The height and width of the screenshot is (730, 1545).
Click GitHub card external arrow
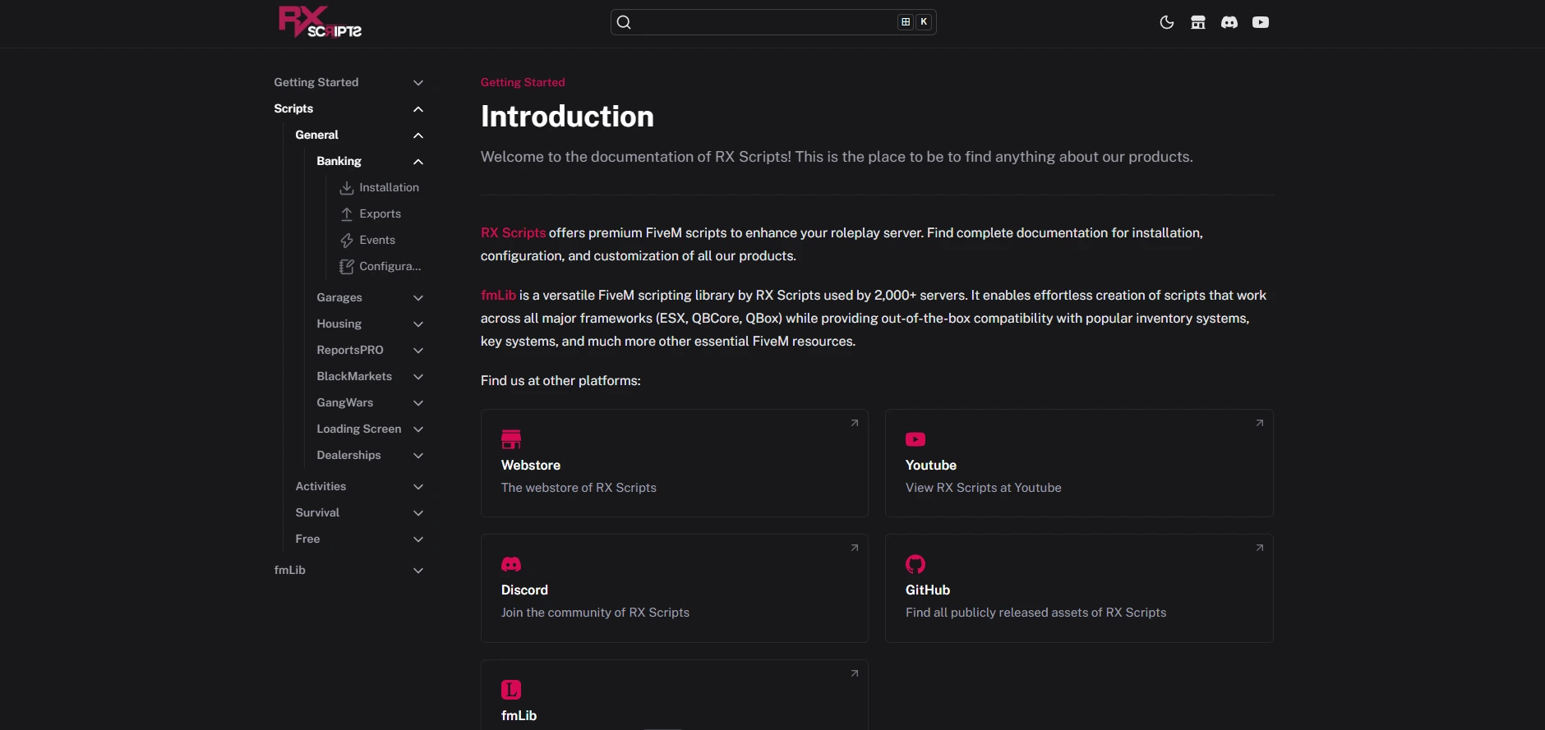[x=1259, y=548]
